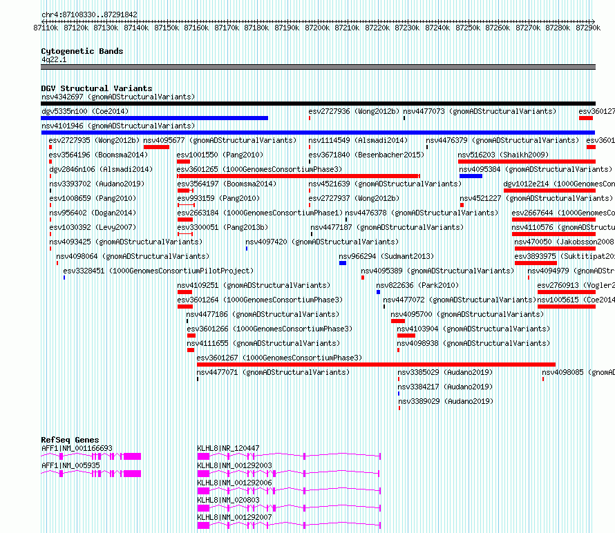Click the nsv4477072 variant label
This screenshot has height=533, width=615.
[x=460, y=300]
